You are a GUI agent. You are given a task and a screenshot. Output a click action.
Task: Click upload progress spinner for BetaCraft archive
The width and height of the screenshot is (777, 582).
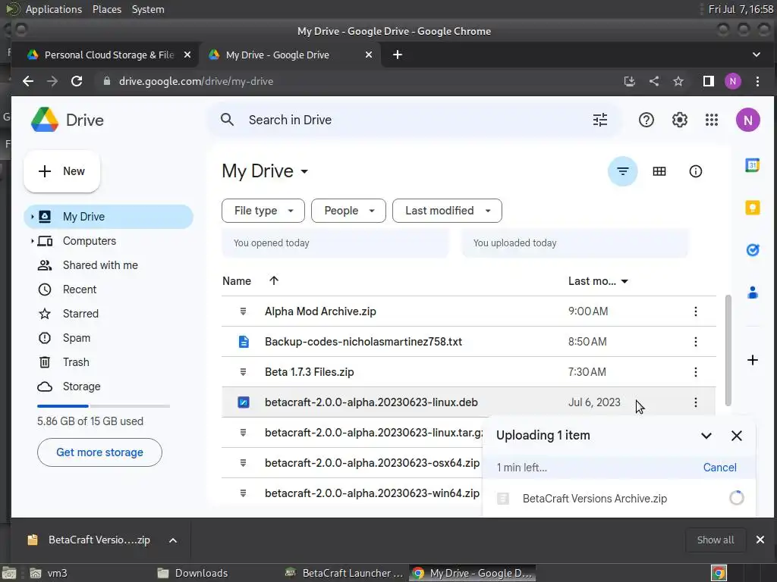(736, 498)
